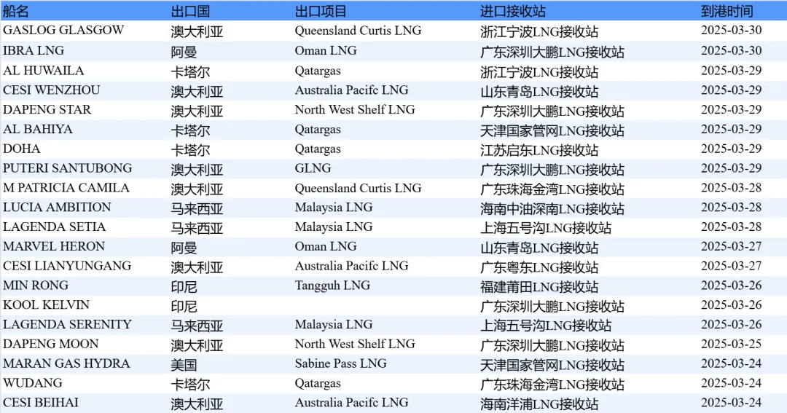This screenshot has height=413, width=787.
Task: Click the 到港时间 column header
Action: pos(727,11)
